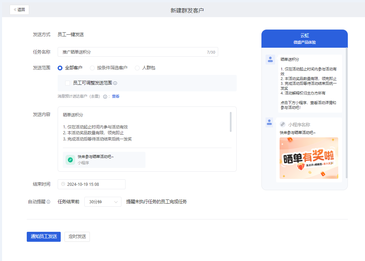Select the 人群包 radio option
This screenshot has width=365, height=261.
point(145,68)
